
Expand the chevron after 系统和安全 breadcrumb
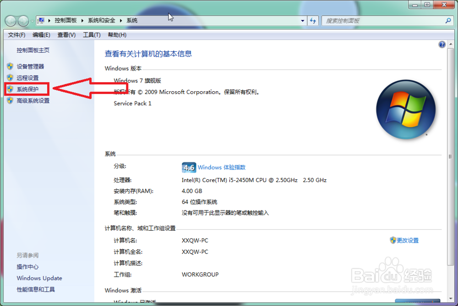pos(121,21)
